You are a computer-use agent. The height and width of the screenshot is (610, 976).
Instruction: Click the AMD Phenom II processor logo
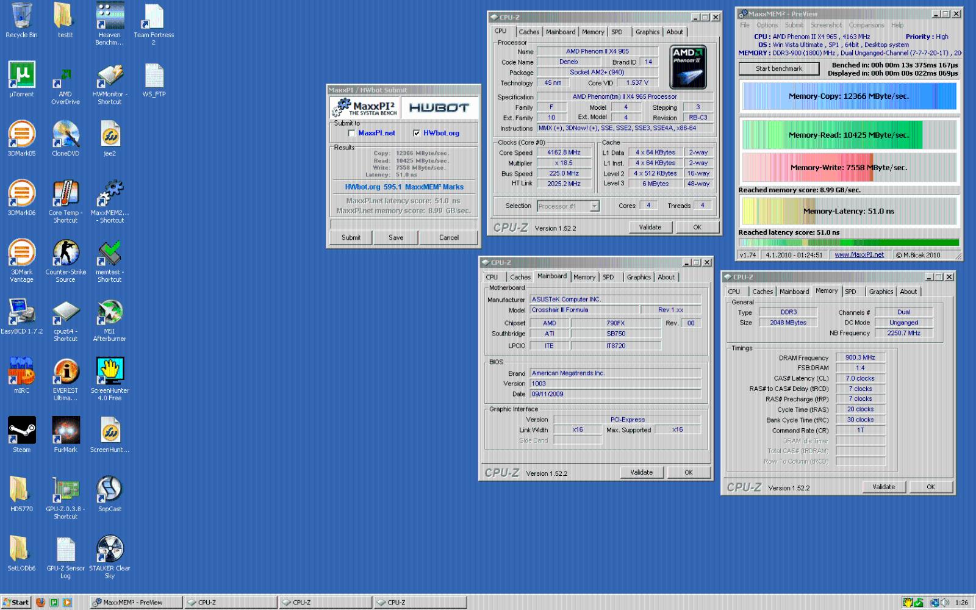(x=688, y=67)
